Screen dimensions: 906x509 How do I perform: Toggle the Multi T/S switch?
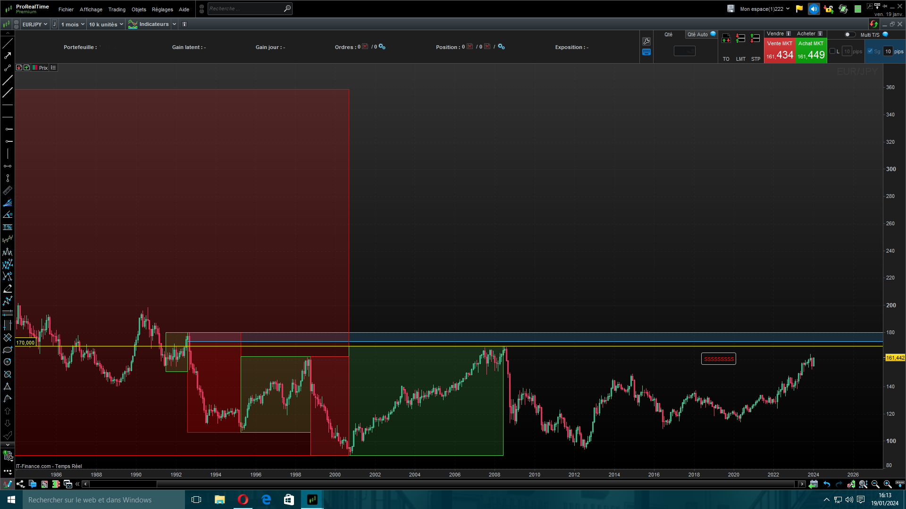coord(849,34)
